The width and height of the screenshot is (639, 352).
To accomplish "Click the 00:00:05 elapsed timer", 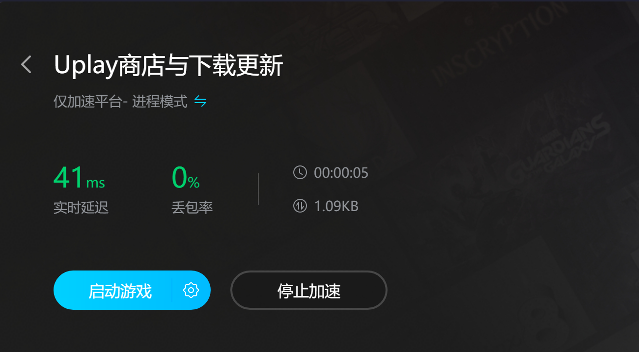I will (x=341, y=173).
